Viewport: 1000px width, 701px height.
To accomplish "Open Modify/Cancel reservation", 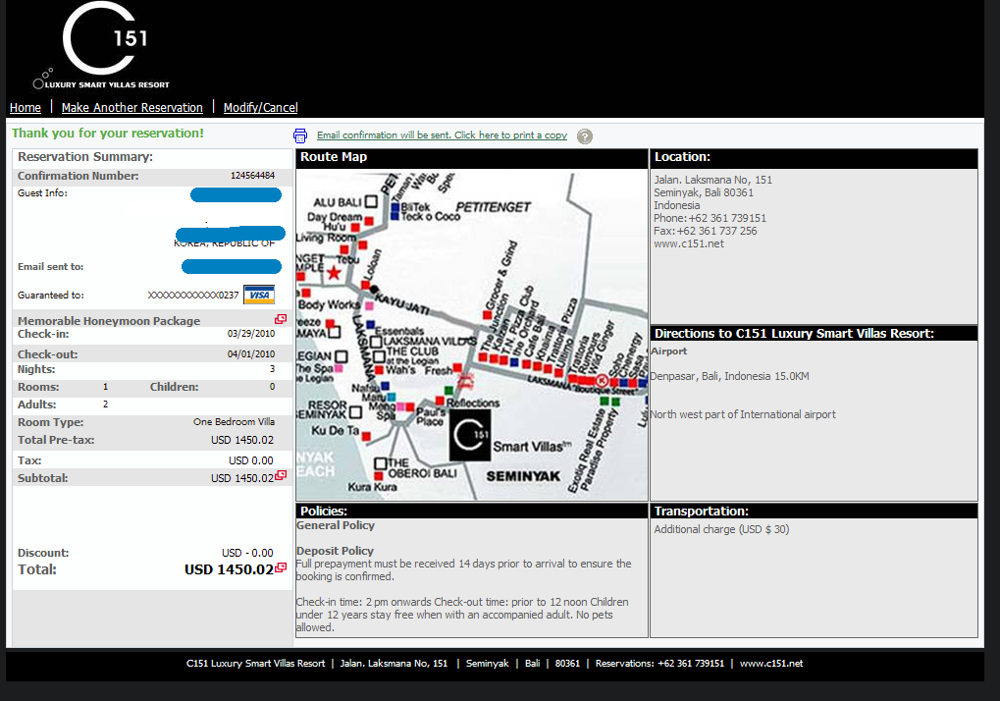I will (260, 108).
